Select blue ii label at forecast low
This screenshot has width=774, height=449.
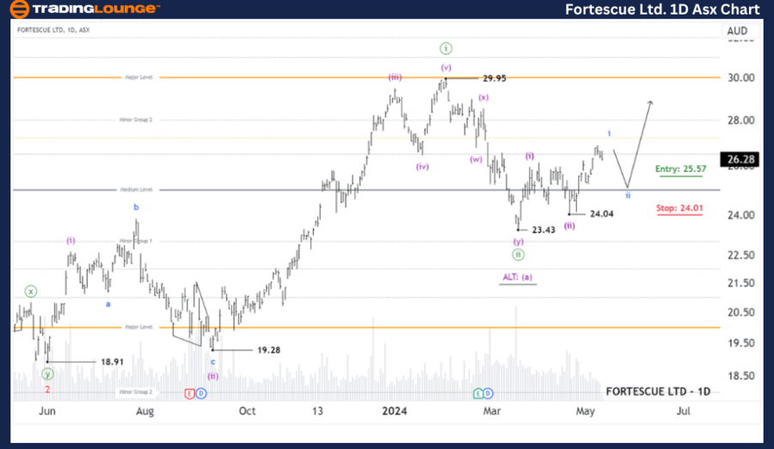tap(628, 195)
